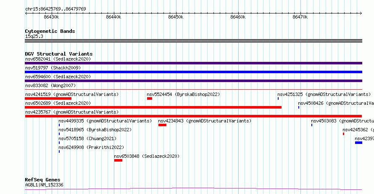Select the 15q25.3 band label
This screenshot has height=194, width=374.
click(x=34, y=37)
